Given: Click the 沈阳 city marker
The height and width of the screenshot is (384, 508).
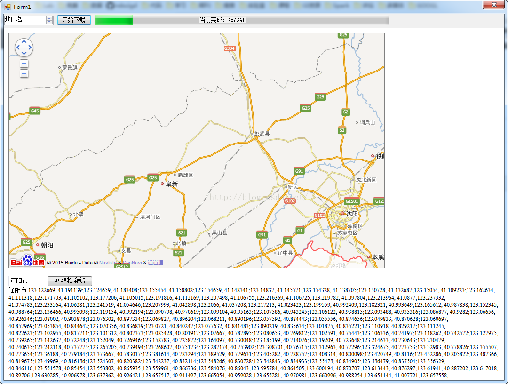Looking at the screenshot, I should pyautogui.click(x=342, y=213).
